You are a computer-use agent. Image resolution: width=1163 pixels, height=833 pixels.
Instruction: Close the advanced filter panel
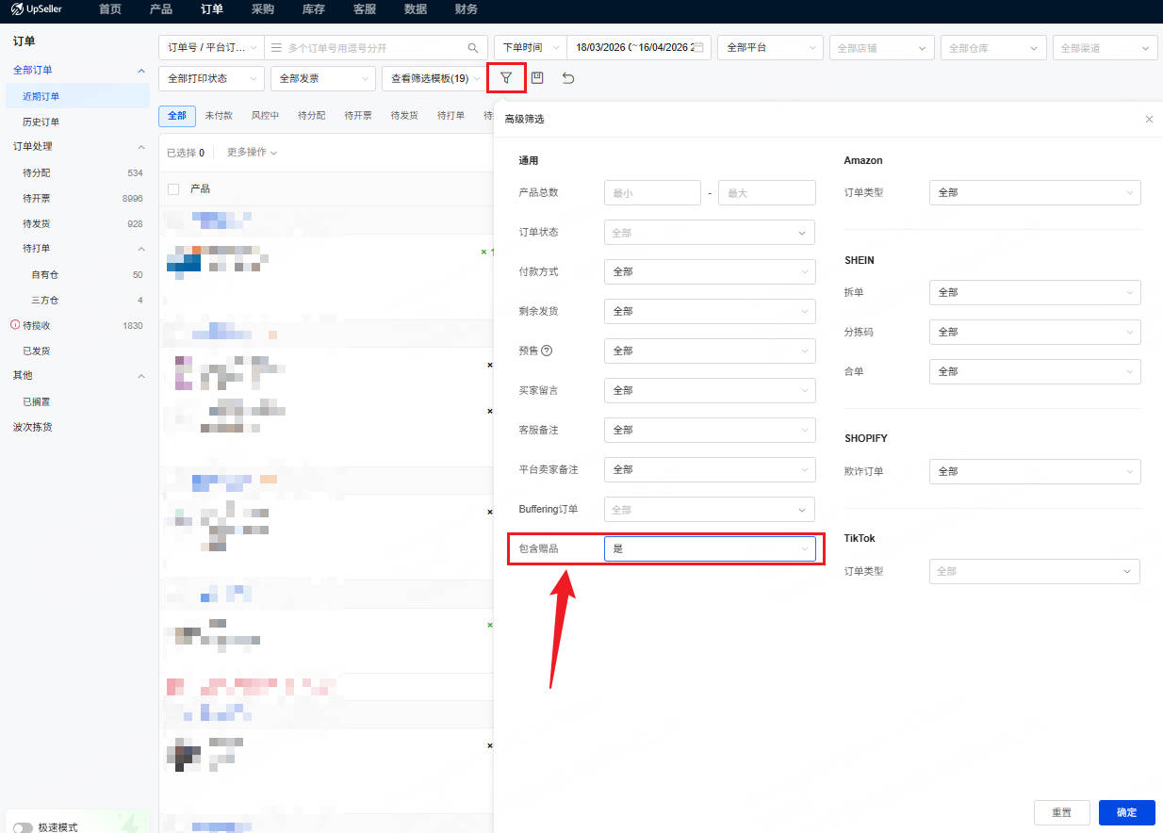(x=1149, y=120)
